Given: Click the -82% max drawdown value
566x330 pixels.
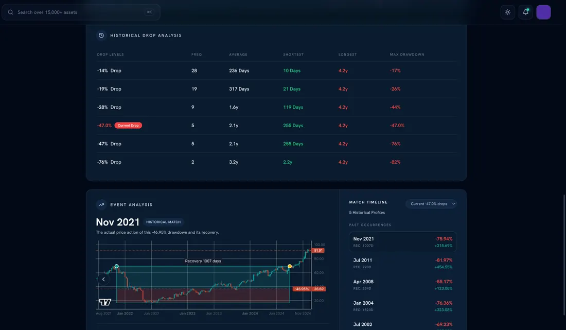Looking at the screenshot, I should point(395,162).
